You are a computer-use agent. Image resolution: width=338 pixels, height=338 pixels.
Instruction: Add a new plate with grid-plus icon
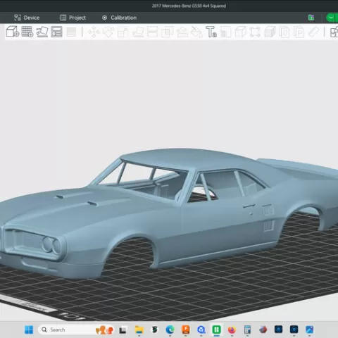(x=27, y=32)
